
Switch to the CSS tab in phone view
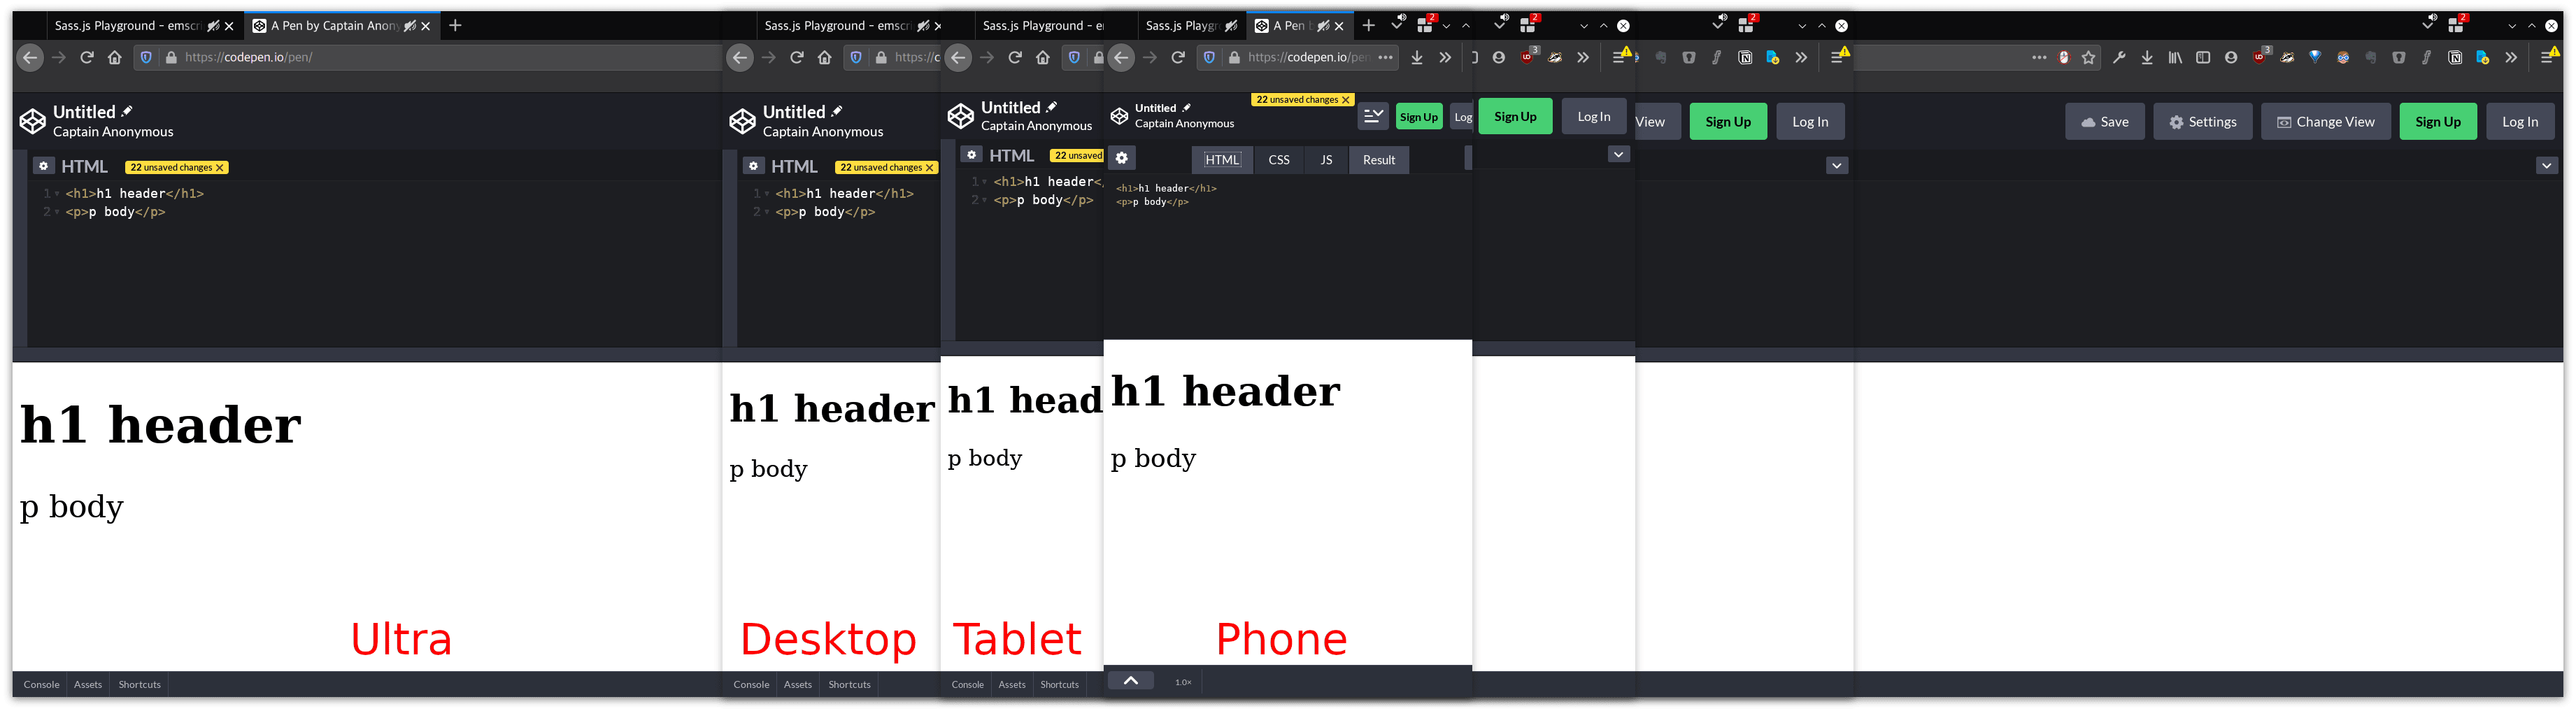[1279, 160]
